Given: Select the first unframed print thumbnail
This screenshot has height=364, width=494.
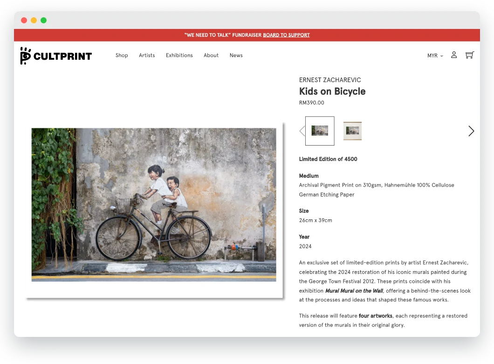Looking at the screenshot, I should [x=320, y=131].
